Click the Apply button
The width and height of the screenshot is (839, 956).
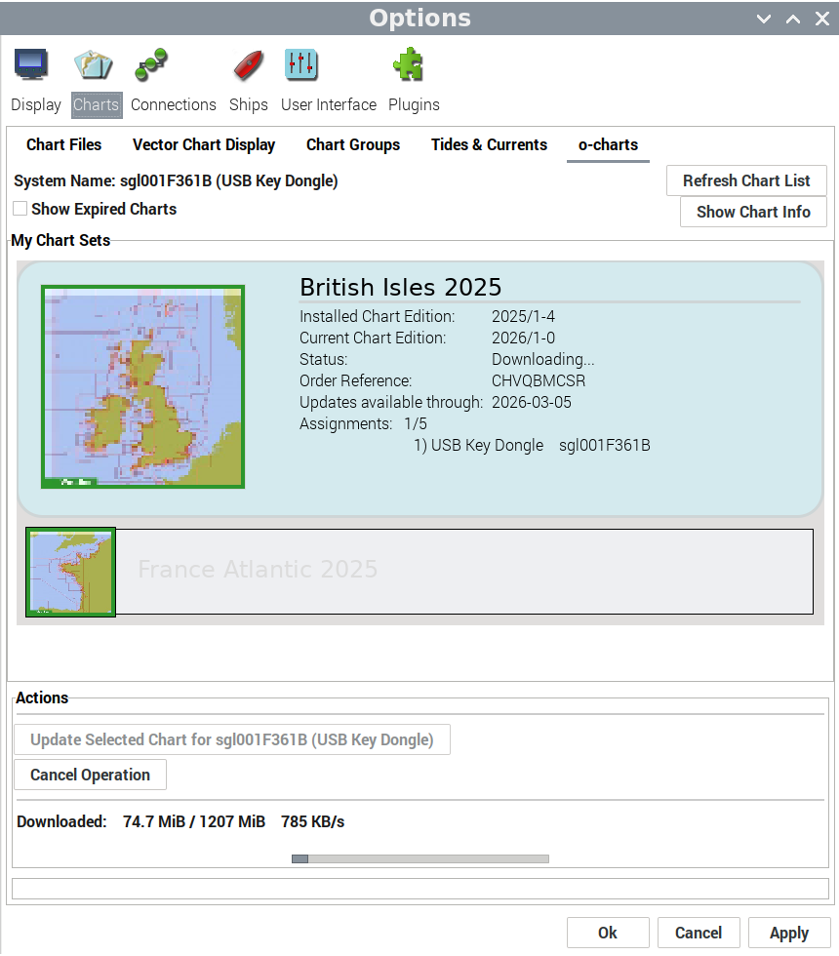click(788, 933)
